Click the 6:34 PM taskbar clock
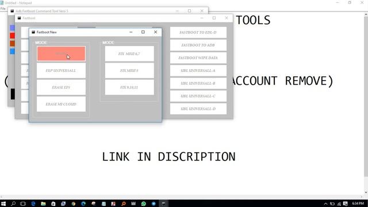This screenshot has width=368, height=207. click(358, 204)
